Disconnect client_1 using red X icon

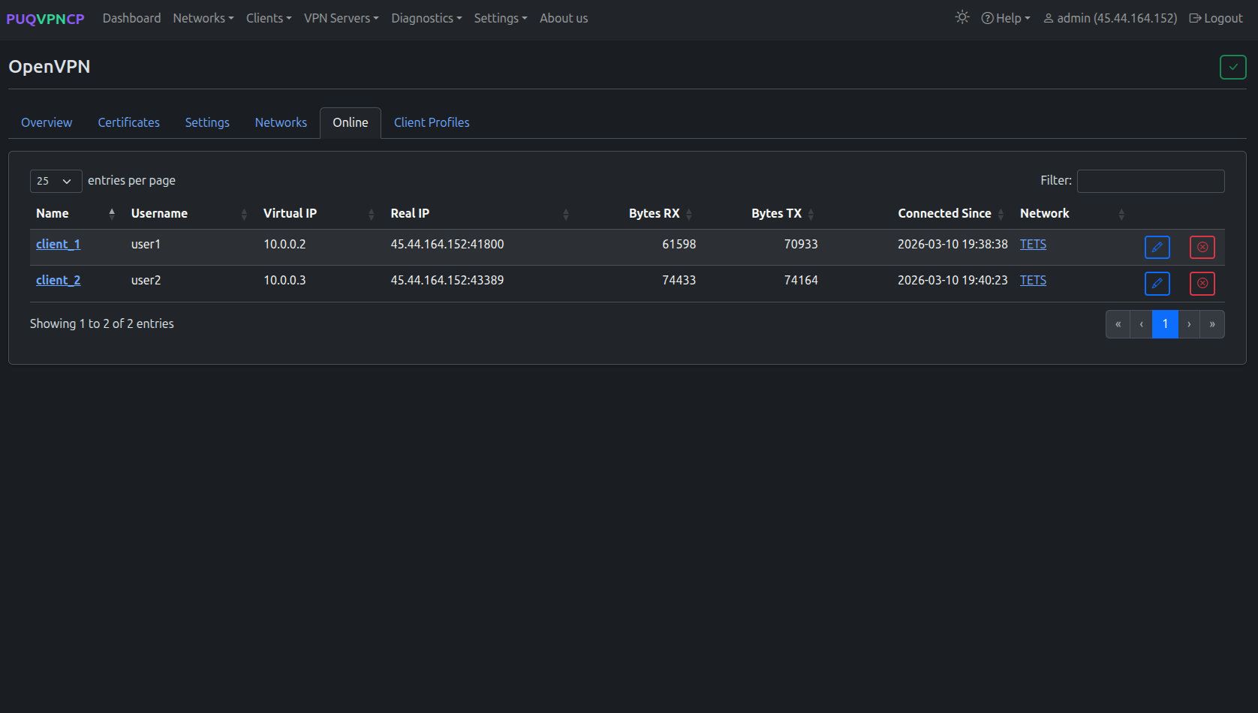pos(1202,247)
